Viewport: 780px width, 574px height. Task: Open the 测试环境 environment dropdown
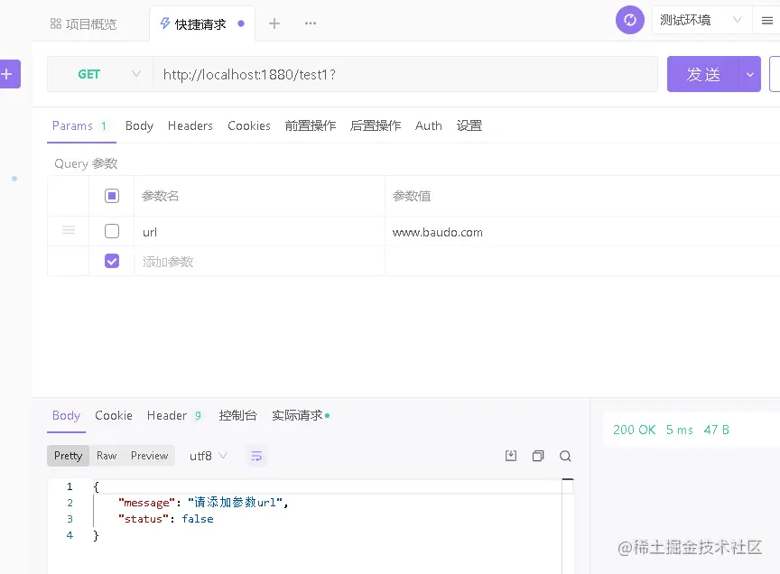[x=701, y=20]
